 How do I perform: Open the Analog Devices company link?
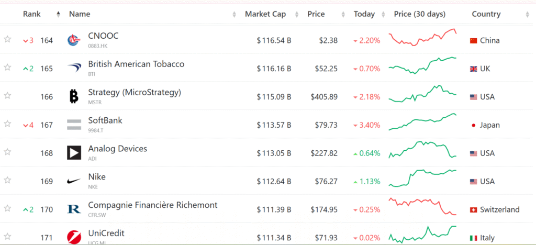click(118, 149)
